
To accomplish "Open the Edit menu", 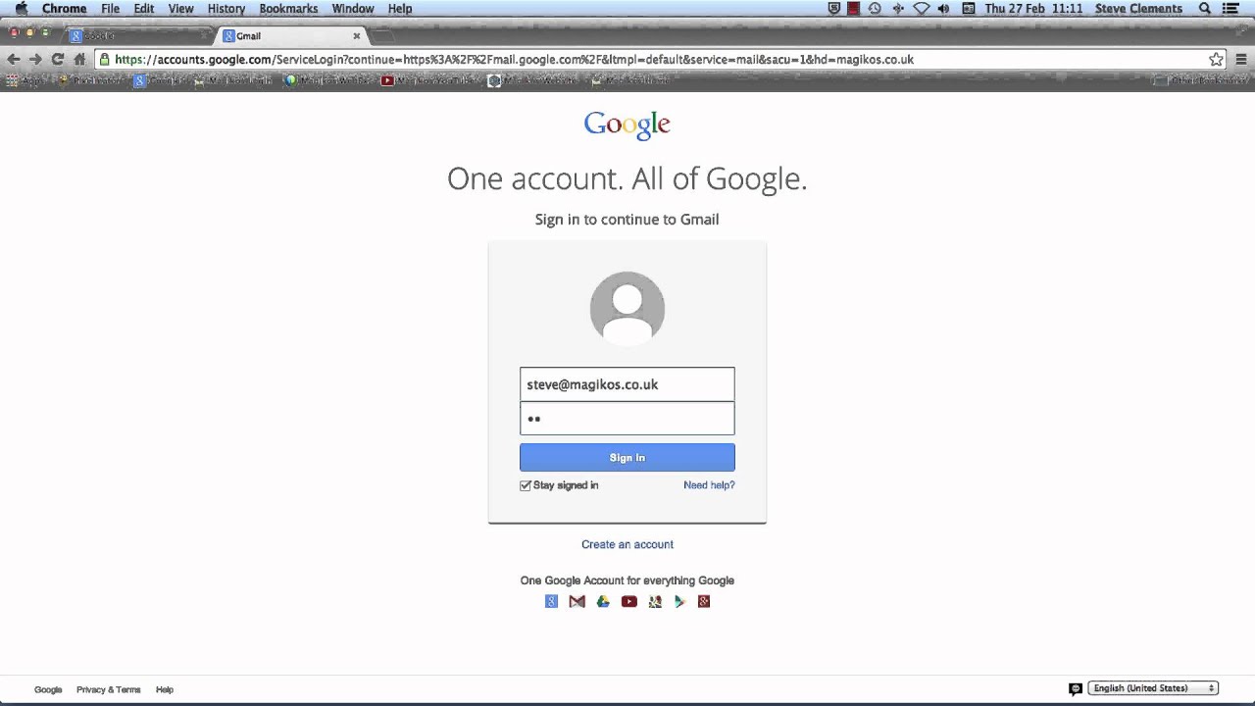I will pyautogui.click(x=144, y=9).
